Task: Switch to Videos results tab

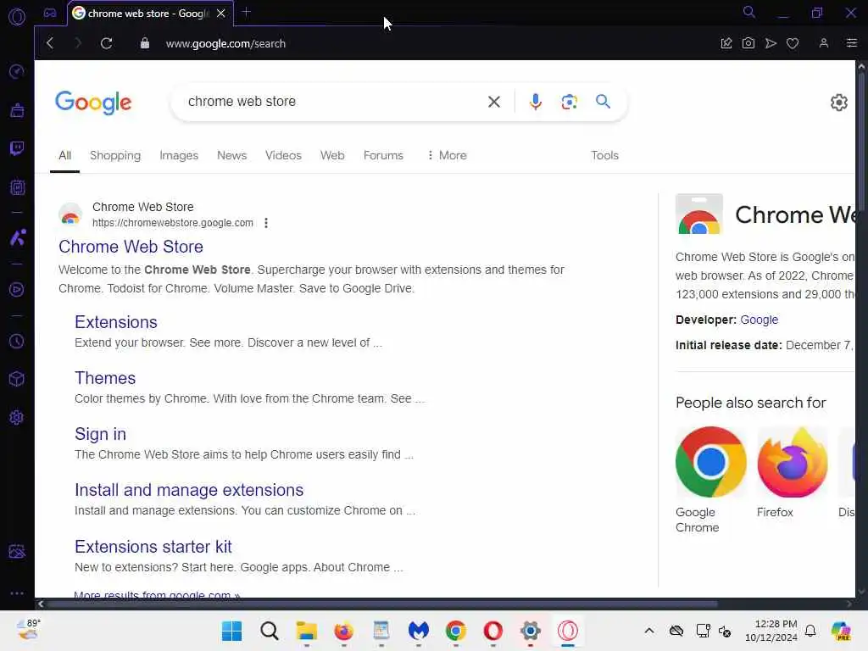Action: tap(283, 156)
